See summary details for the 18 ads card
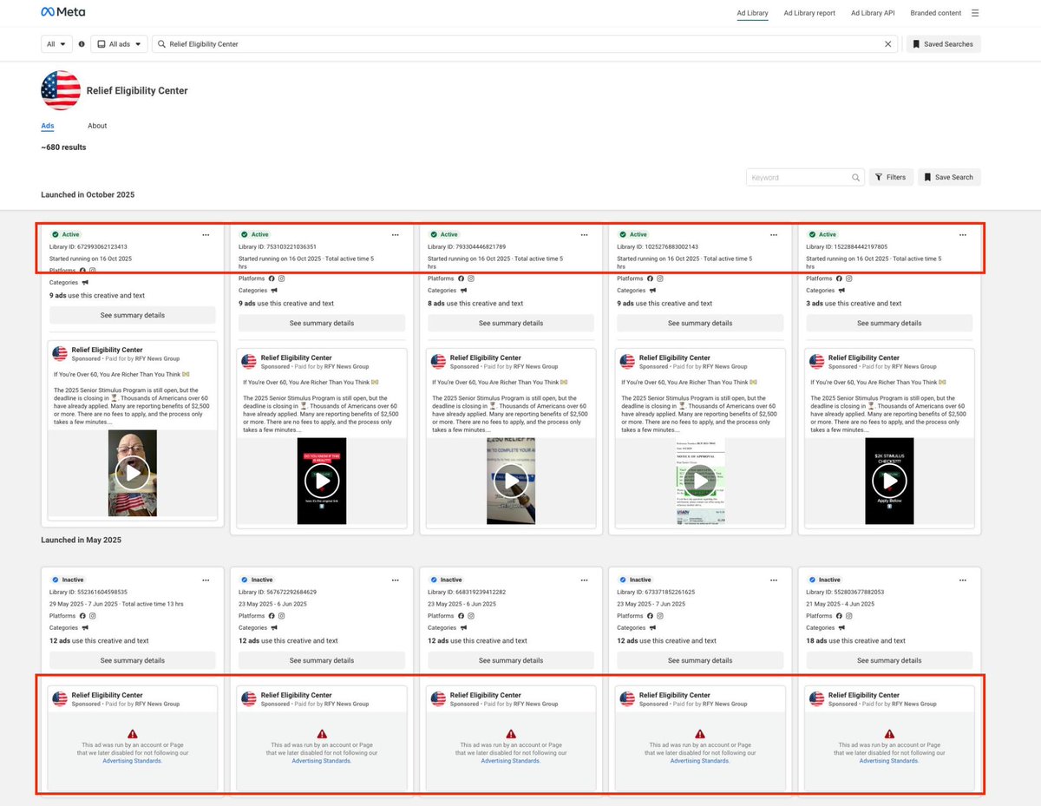1041x806 pixels. pos(889,660)
